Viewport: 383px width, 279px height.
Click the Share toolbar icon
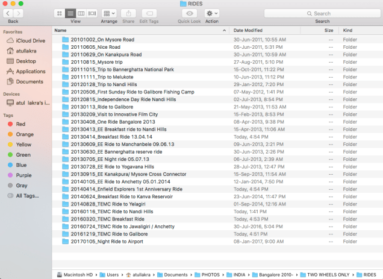pyautogui.click(x=128, y=13)
